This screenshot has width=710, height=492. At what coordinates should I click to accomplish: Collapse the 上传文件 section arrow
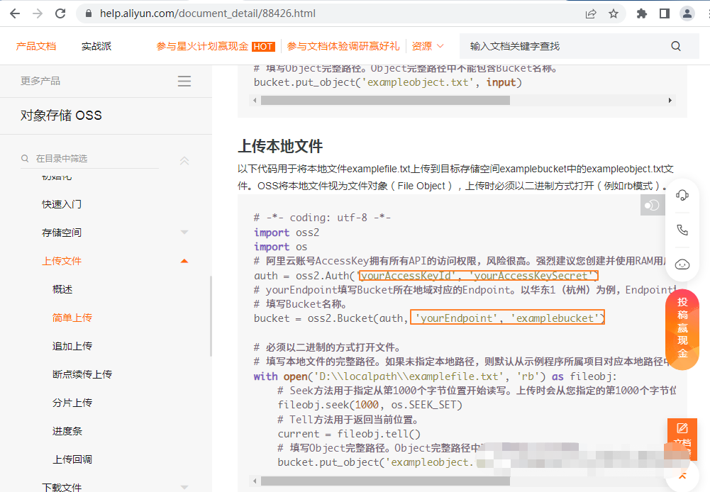(x=184, y=261)
